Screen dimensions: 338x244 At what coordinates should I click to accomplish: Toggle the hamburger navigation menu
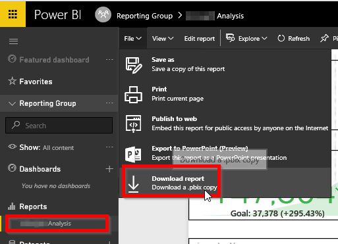pos(13,41)
